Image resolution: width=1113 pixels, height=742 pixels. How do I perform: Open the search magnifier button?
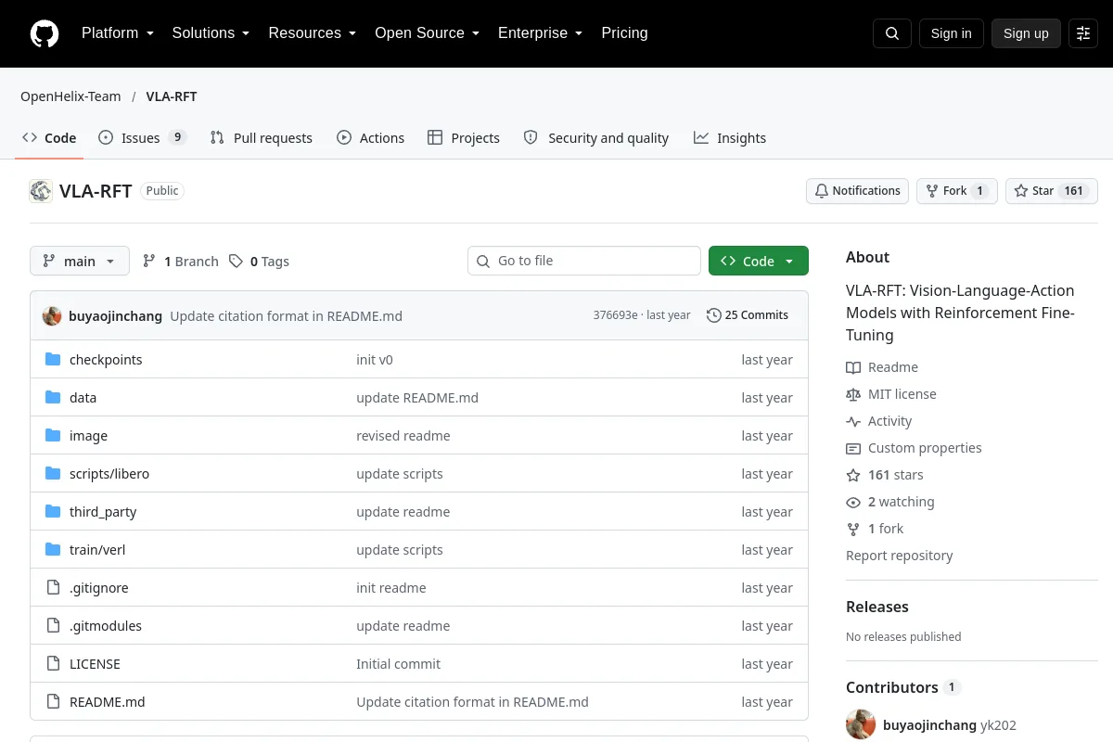point(892,33)
